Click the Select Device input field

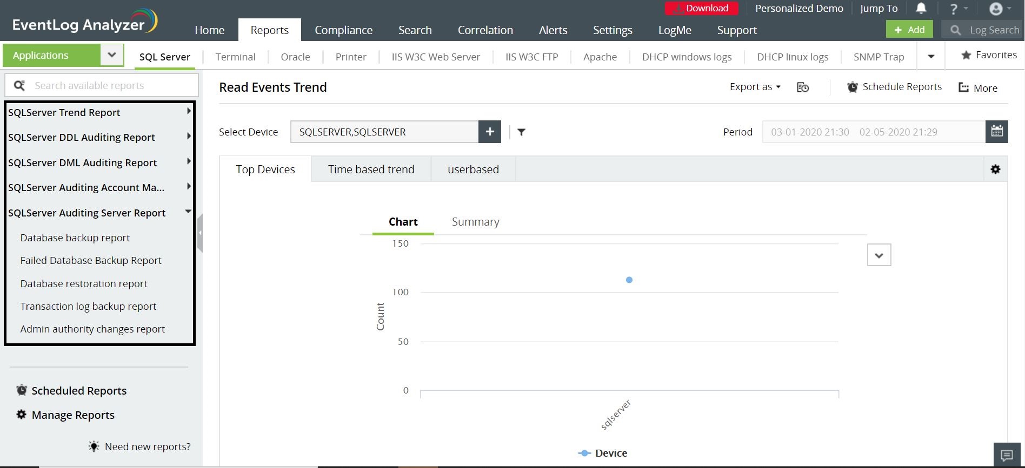pyautogui.click(x=384, y=132)
